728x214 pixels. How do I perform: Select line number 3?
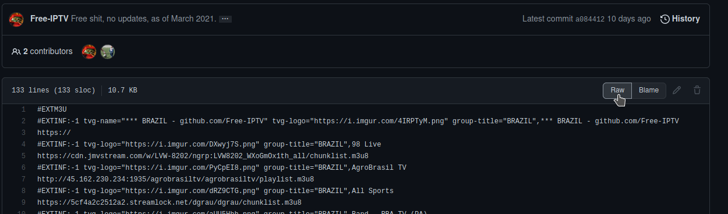coord(23,133)
